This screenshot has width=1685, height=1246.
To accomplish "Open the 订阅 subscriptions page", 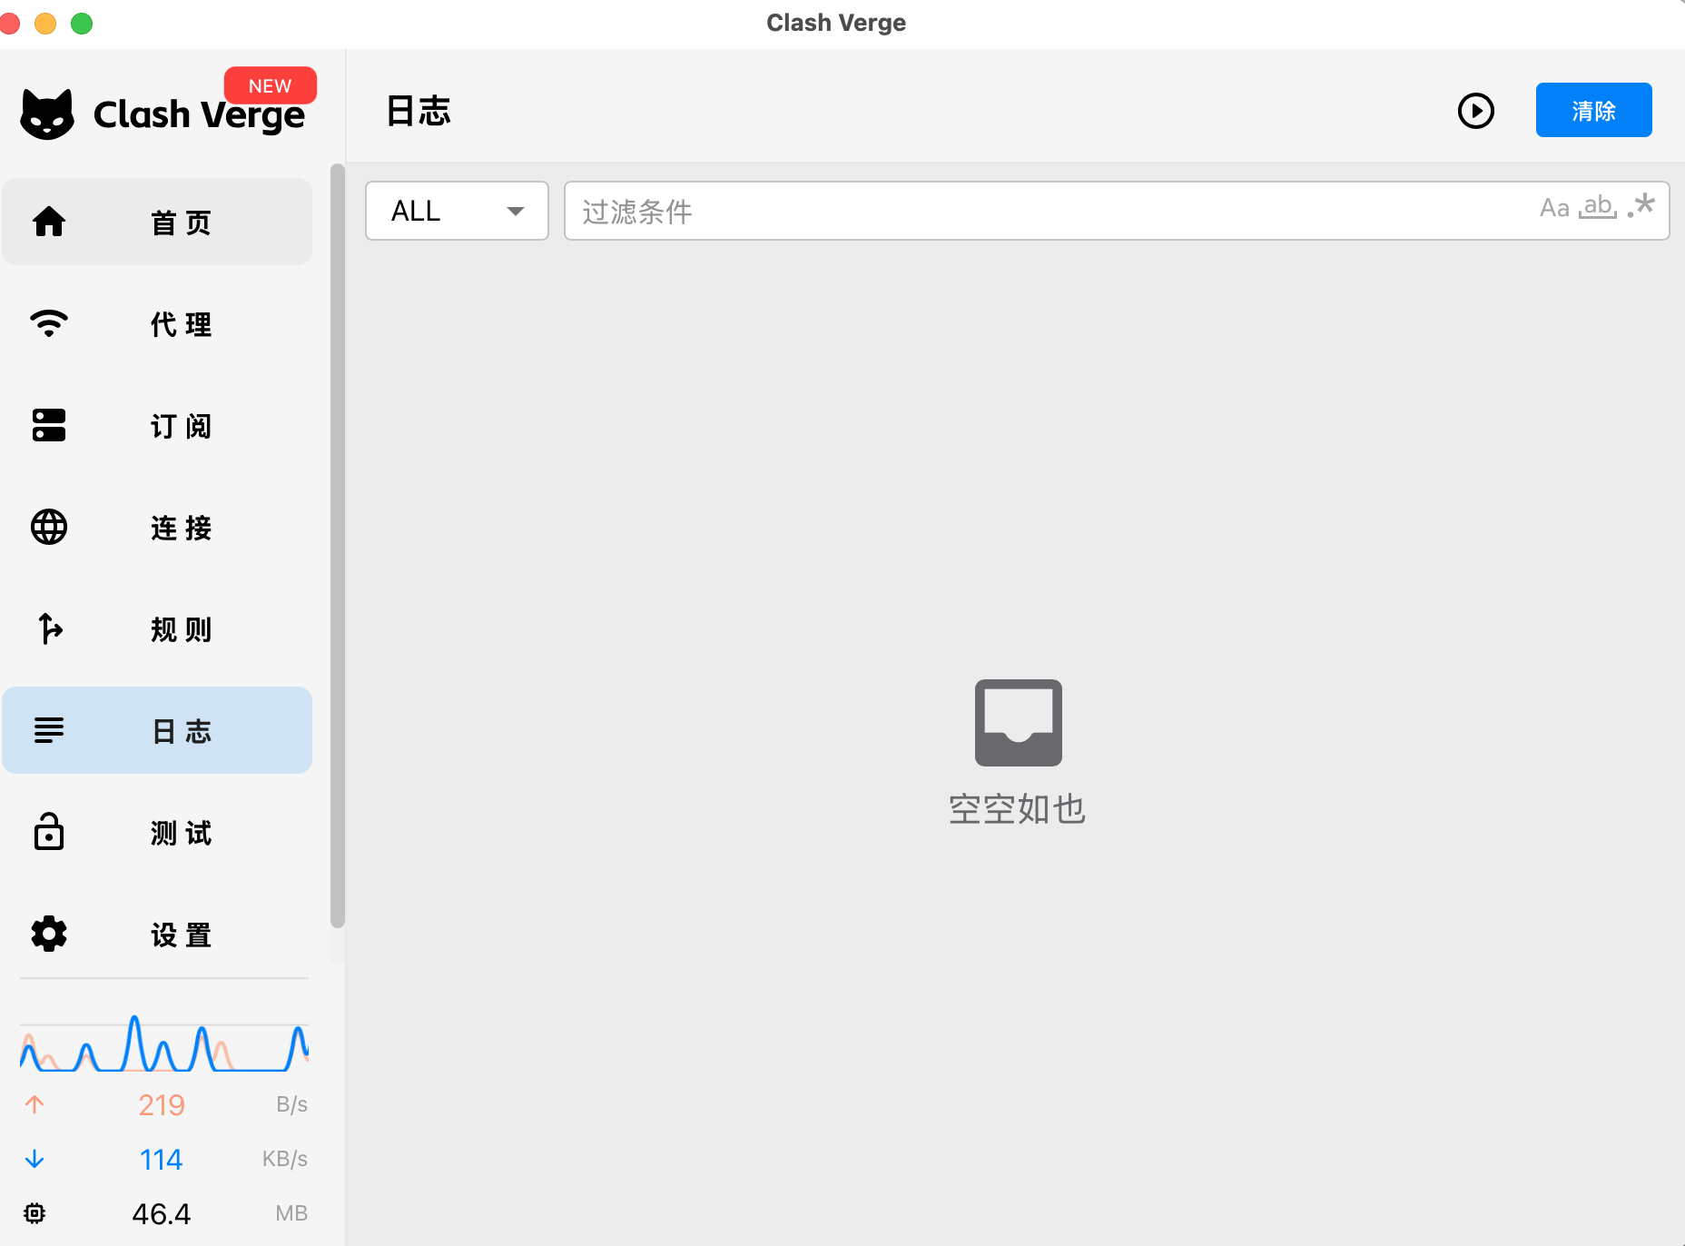I will click(157, 425).
